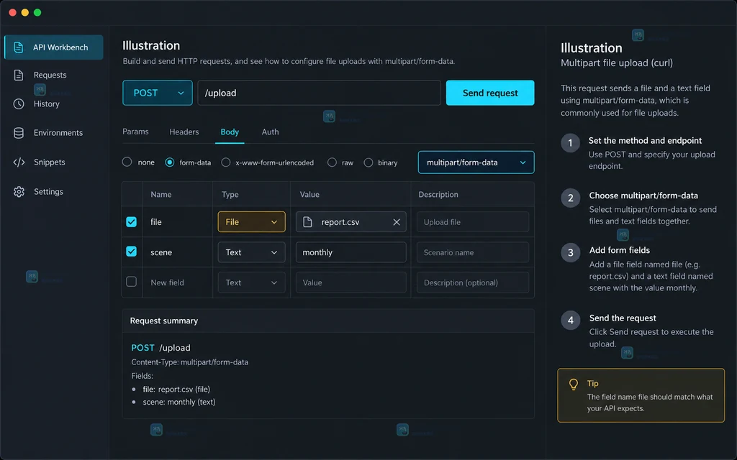Remove report.csv with the X icon
This screenshot has height=460, width=737.
pos(397,222)
